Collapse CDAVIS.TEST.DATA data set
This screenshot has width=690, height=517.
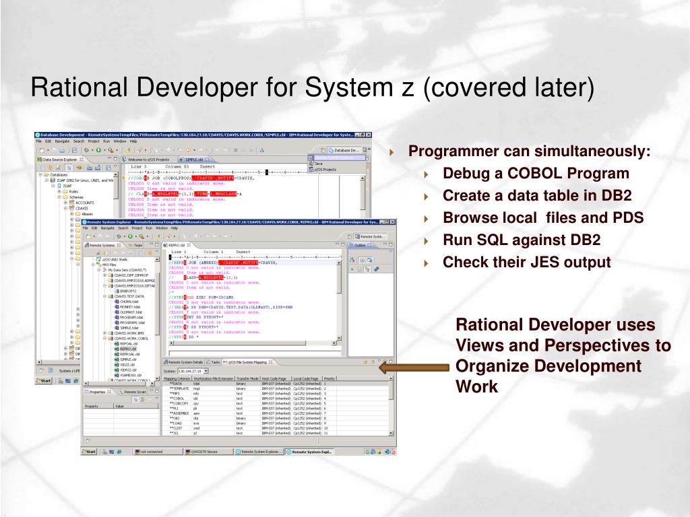click(x=104, y=296)
